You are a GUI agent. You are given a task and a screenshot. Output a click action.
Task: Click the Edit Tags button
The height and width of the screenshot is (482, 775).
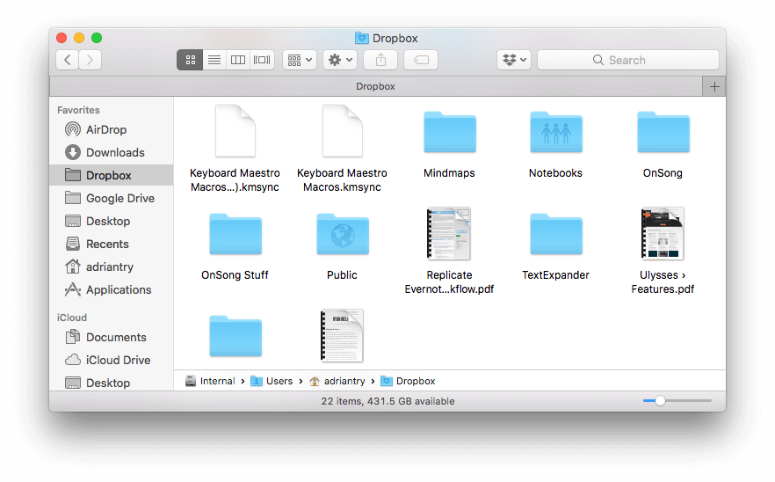coord(421,60)
